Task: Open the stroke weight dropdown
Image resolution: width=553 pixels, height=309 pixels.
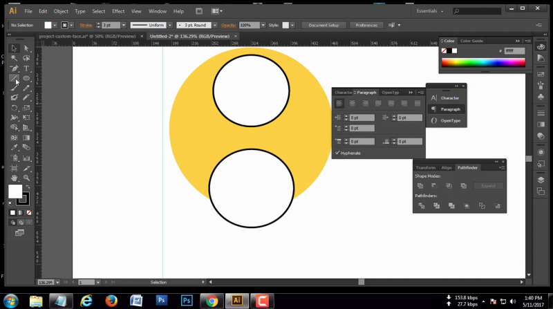Action: click(x=124, y=25)
